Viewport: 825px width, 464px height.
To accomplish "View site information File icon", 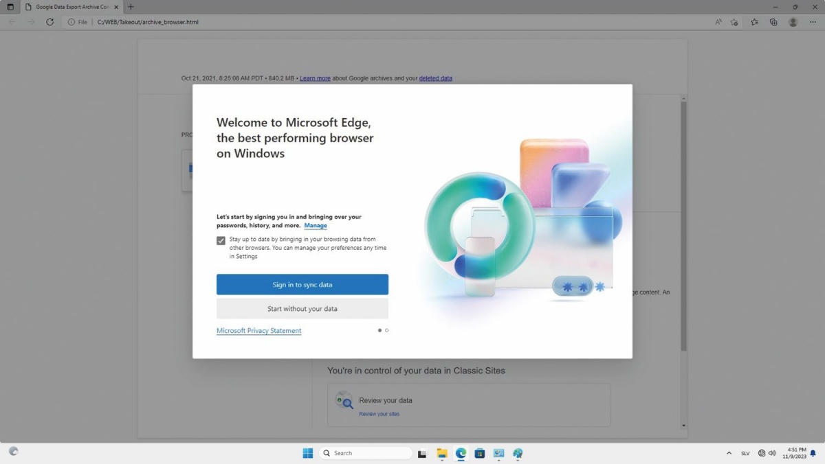I will click(78, 22).
